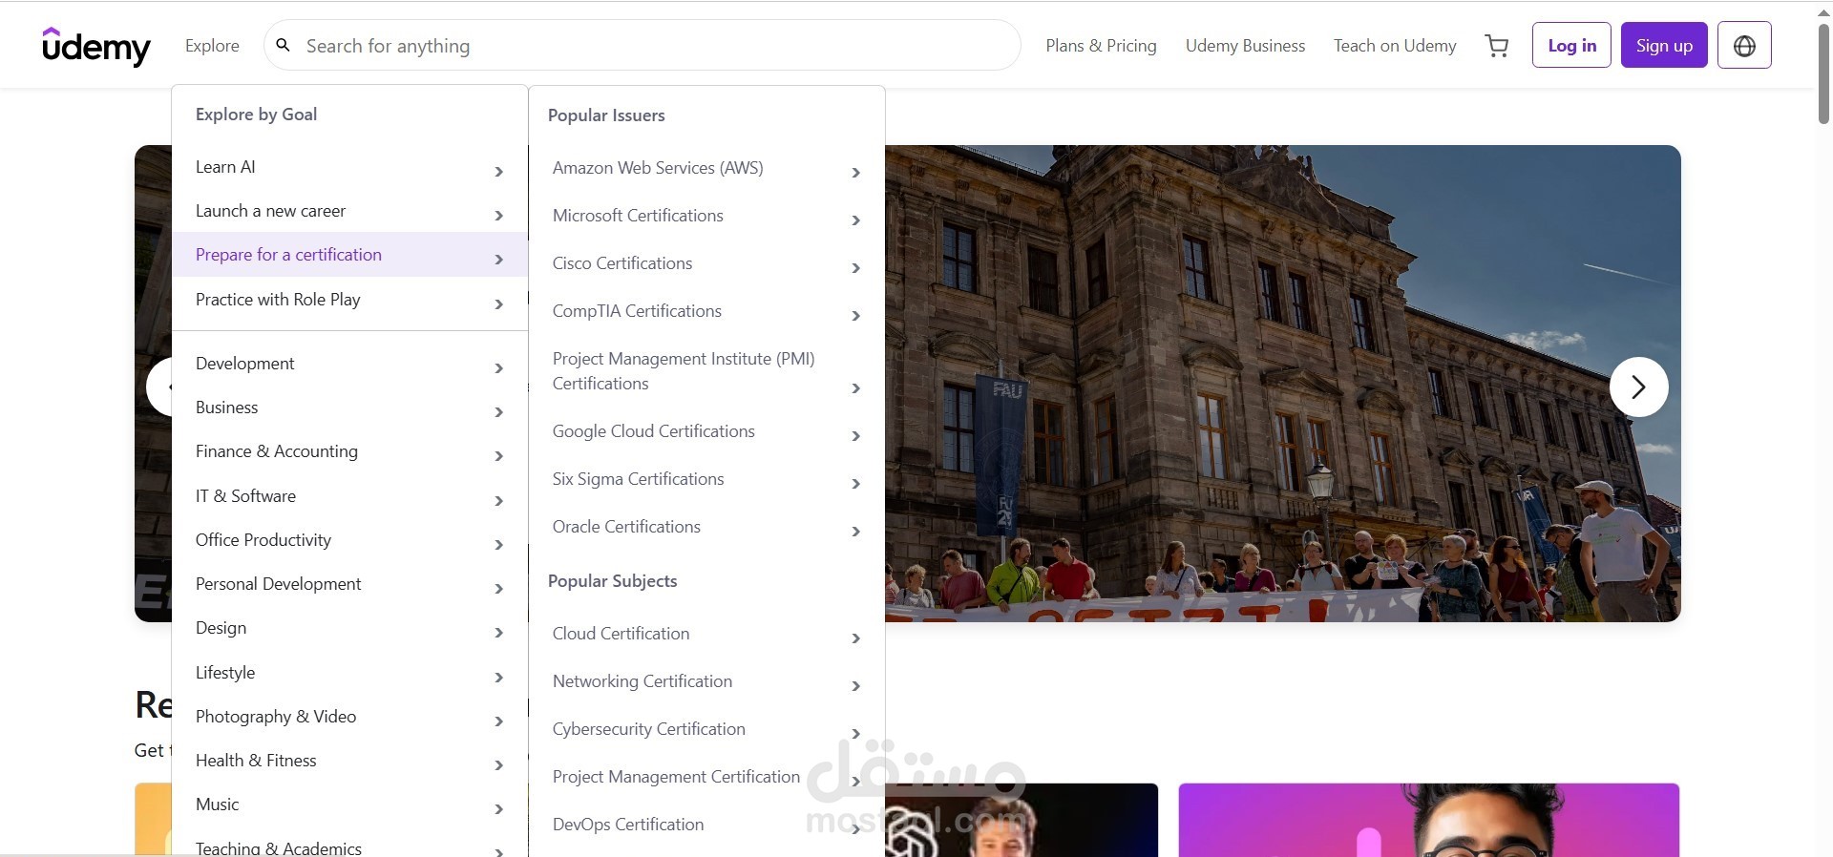
Task: Open Google Cloud Certifications
Action: 706,431
